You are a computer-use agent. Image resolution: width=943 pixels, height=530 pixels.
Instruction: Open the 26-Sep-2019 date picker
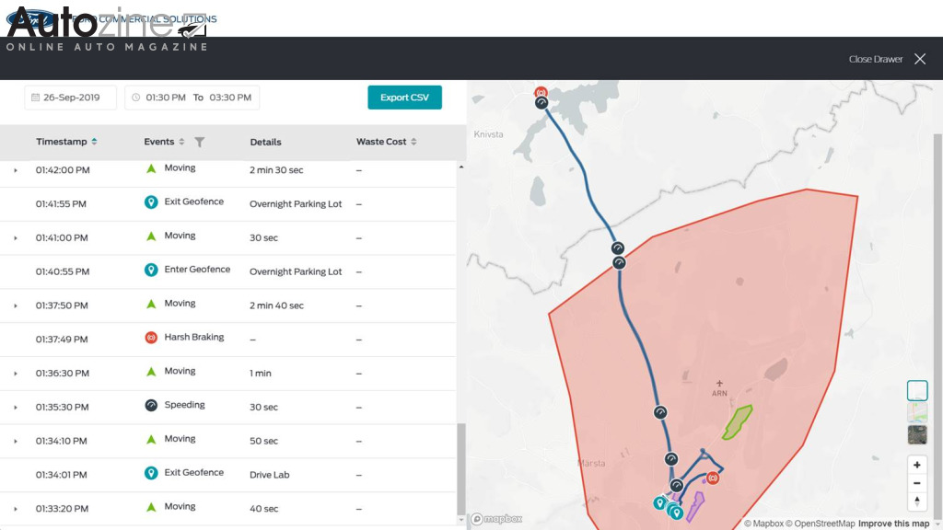pyautogui.click(x=70, y=98)
